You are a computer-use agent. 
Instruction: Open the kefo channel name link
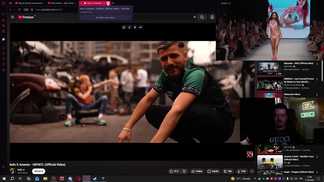click(x=20, y=170)
